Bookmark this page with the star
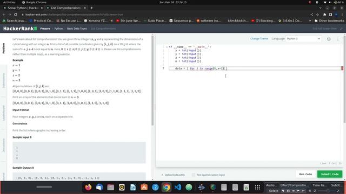This screenshot has height=194, width=346. coord(317,15)
